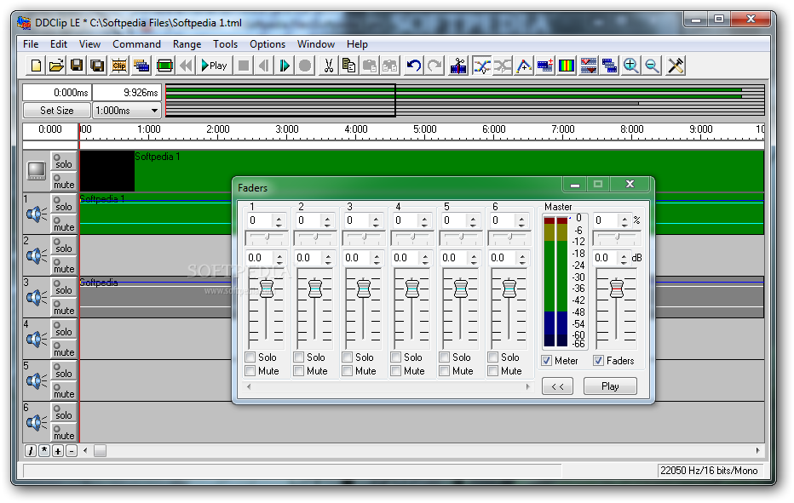Click the speaker icon on track 1
Image resolution: width=794 pixels, height=503 pixels.
click(37, 214)
